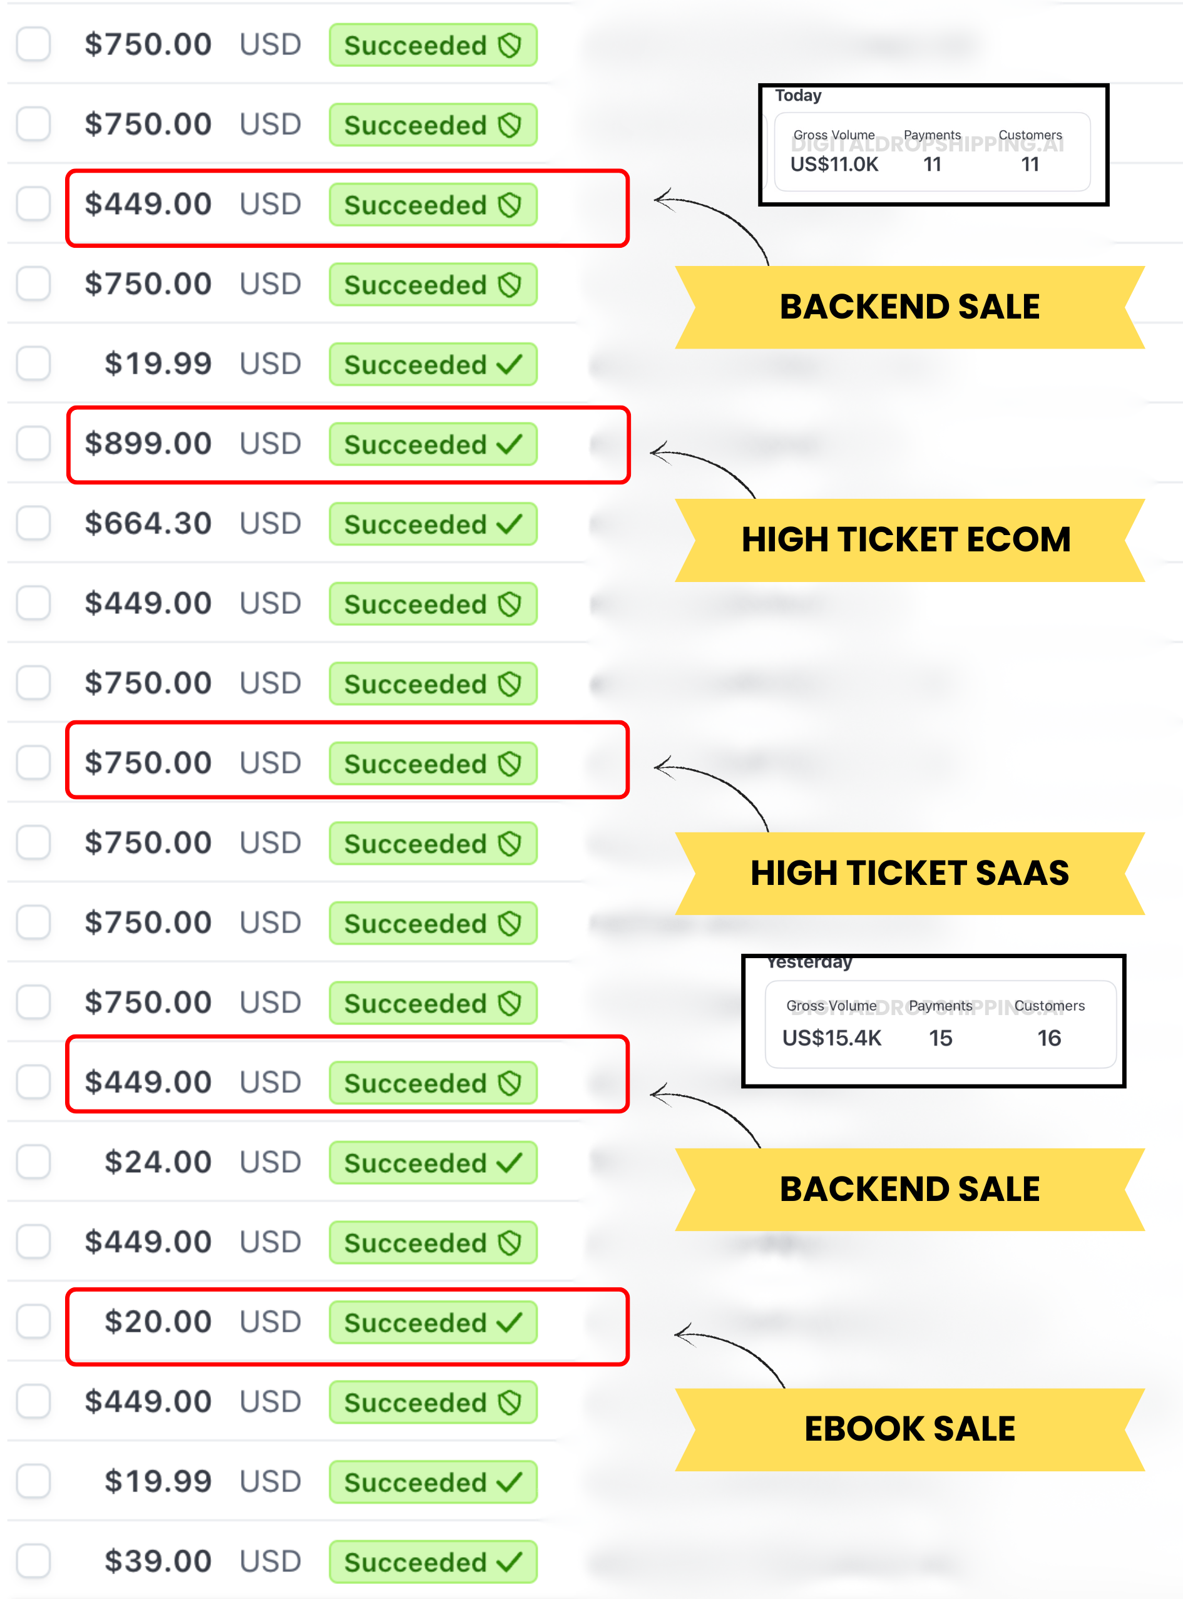Click the shield icon in the topmost $750.00 row

point(509,46)
